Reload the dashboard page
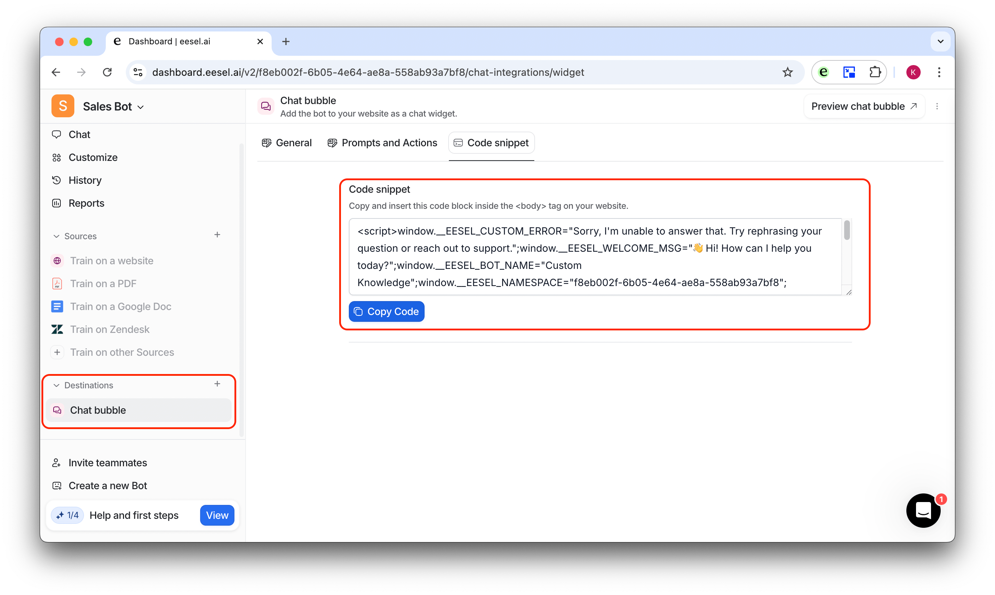 pos(107,72)
